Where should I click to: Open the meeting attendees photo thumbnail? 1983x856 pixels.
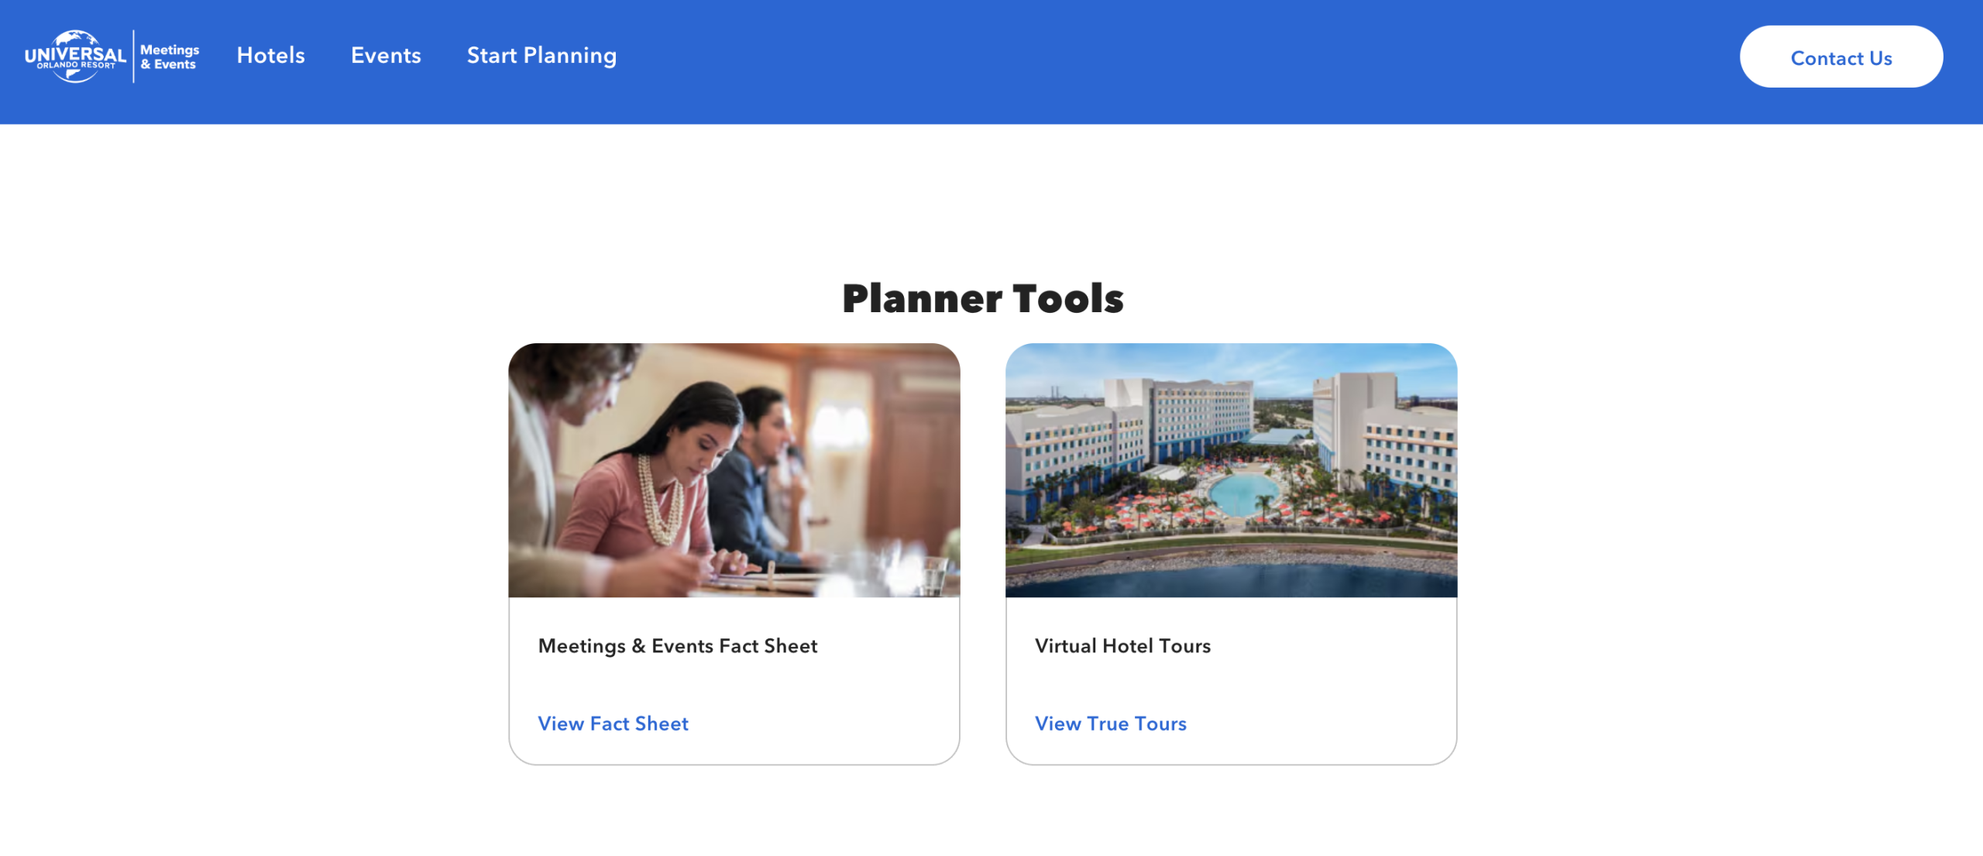tap(734, 470)
